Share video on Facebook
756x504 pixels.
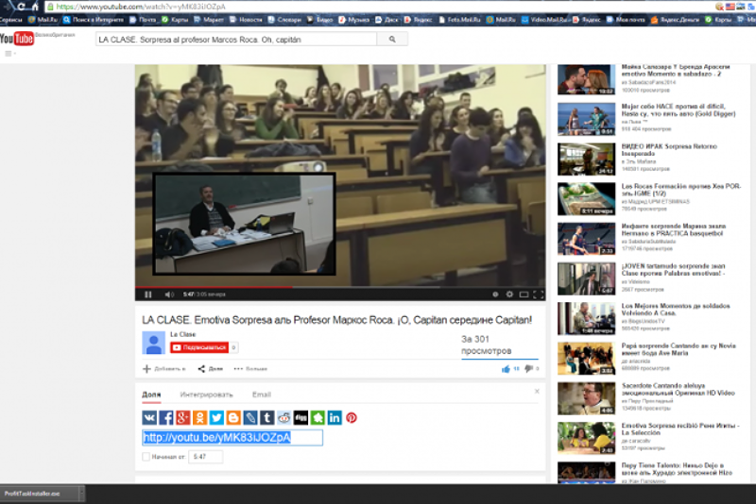tap(166, 417)
